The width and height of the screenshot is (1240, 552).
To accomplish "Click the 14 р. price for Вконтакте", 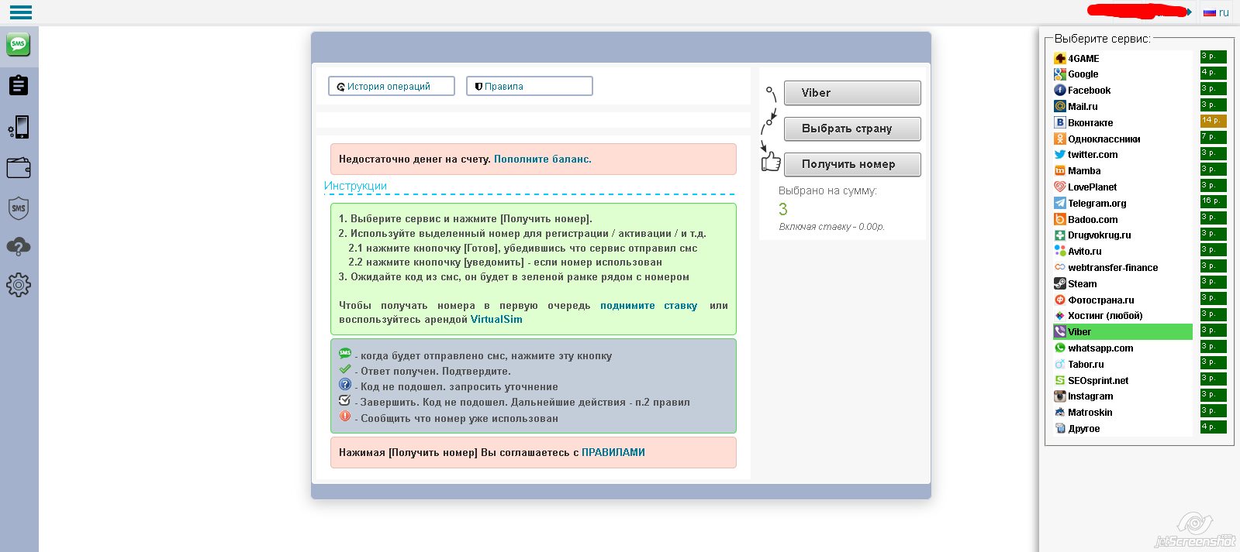I will pyautogui.click(x=1214, y=121).
